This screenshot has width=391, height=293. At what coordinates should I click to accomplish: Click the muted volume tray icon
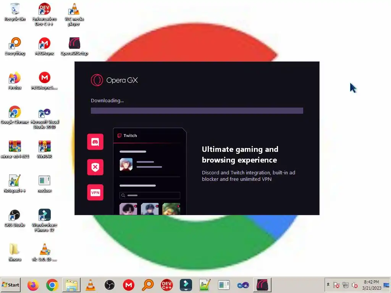pyautogui.click(x=354, y=285)
